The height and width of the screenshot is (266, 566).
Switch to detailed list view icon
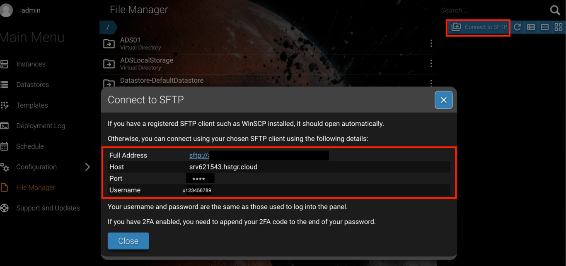[x=531, y=27]
